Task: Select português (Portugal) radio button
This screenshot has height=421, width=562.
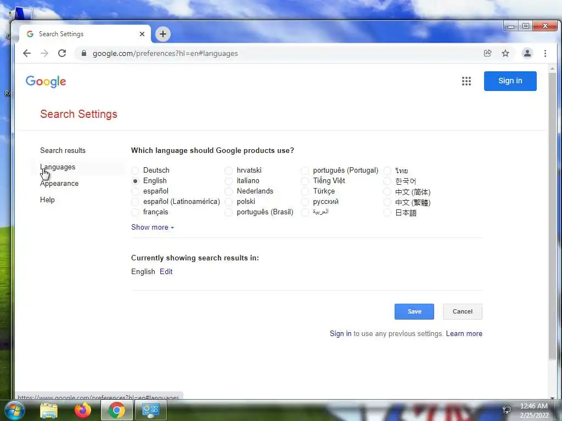Action: pyautogui.click(x=305, y=170)
